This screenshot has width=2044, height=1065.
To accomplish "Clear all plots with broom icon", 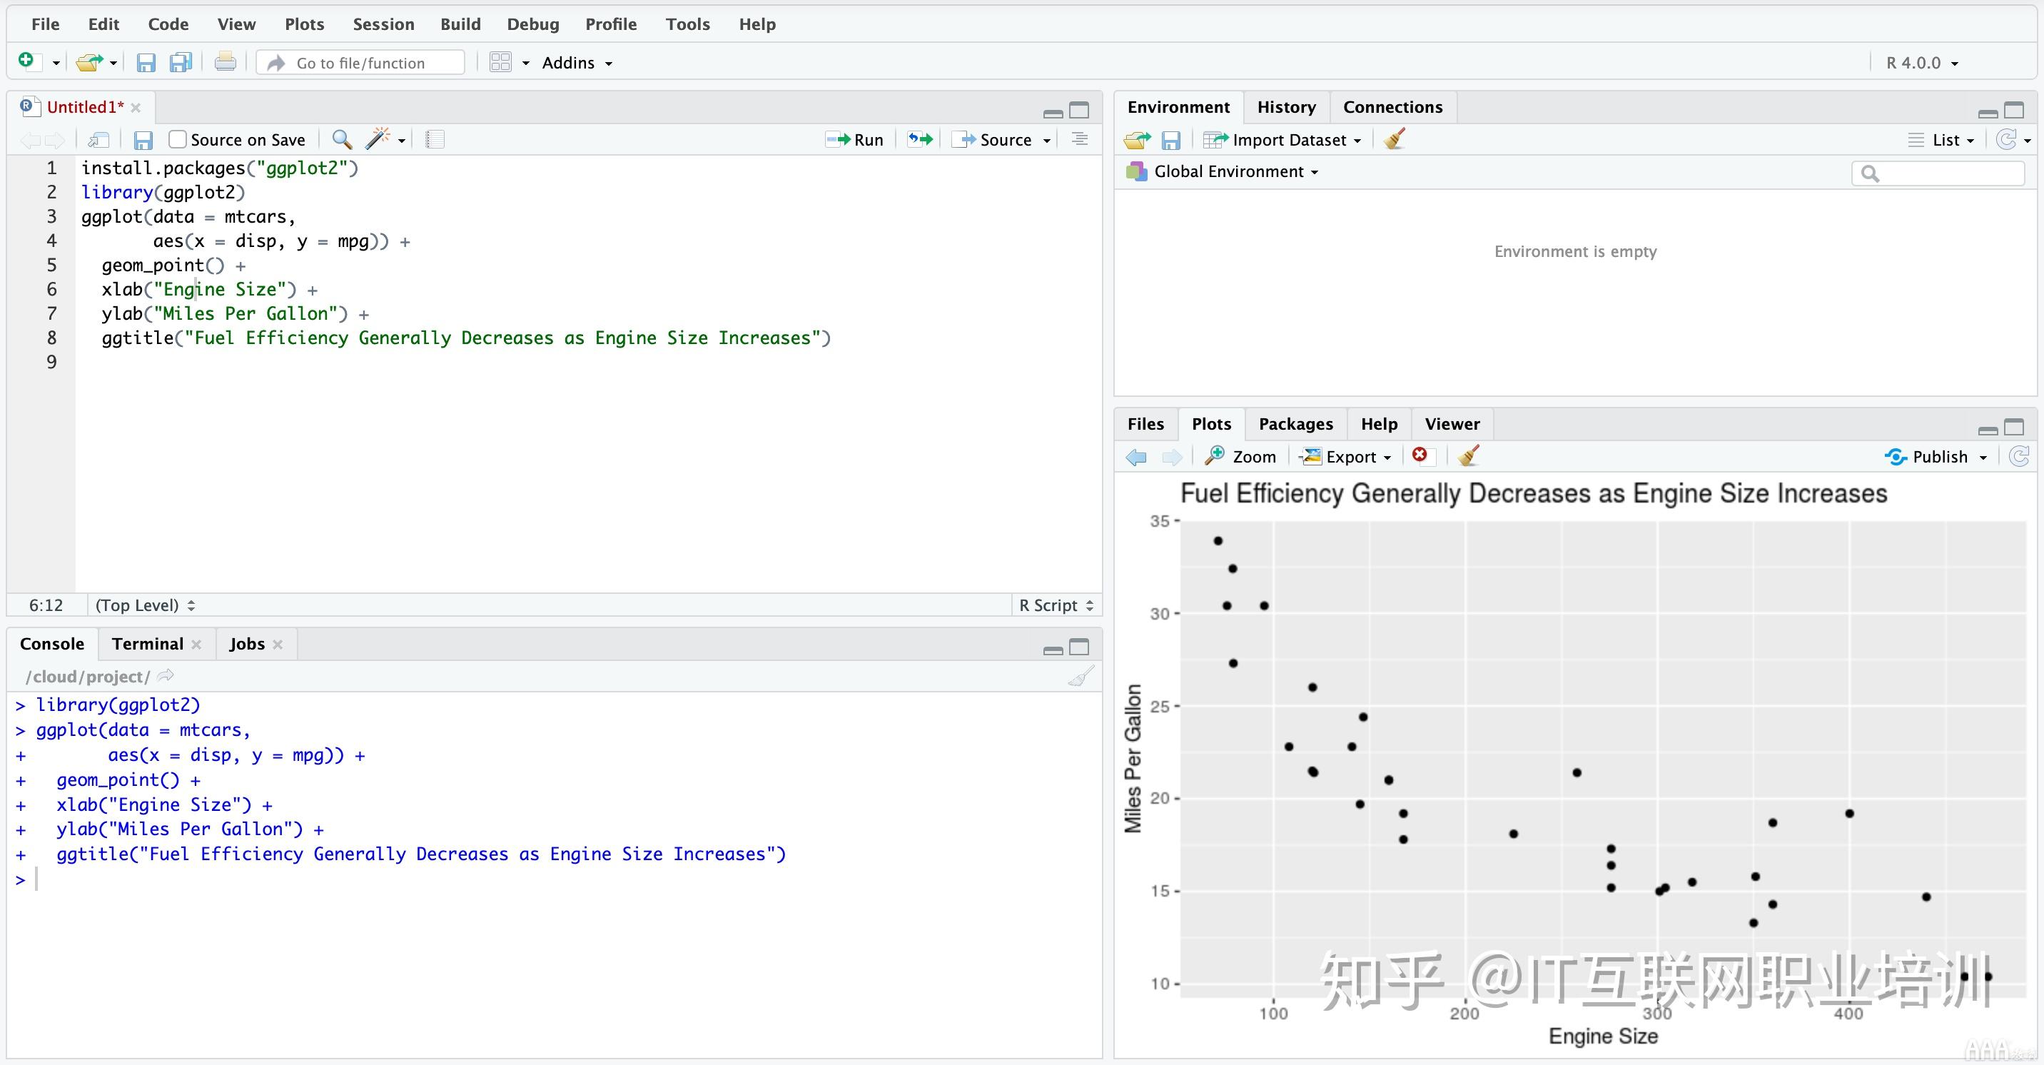I will [x=1469, y=455].
